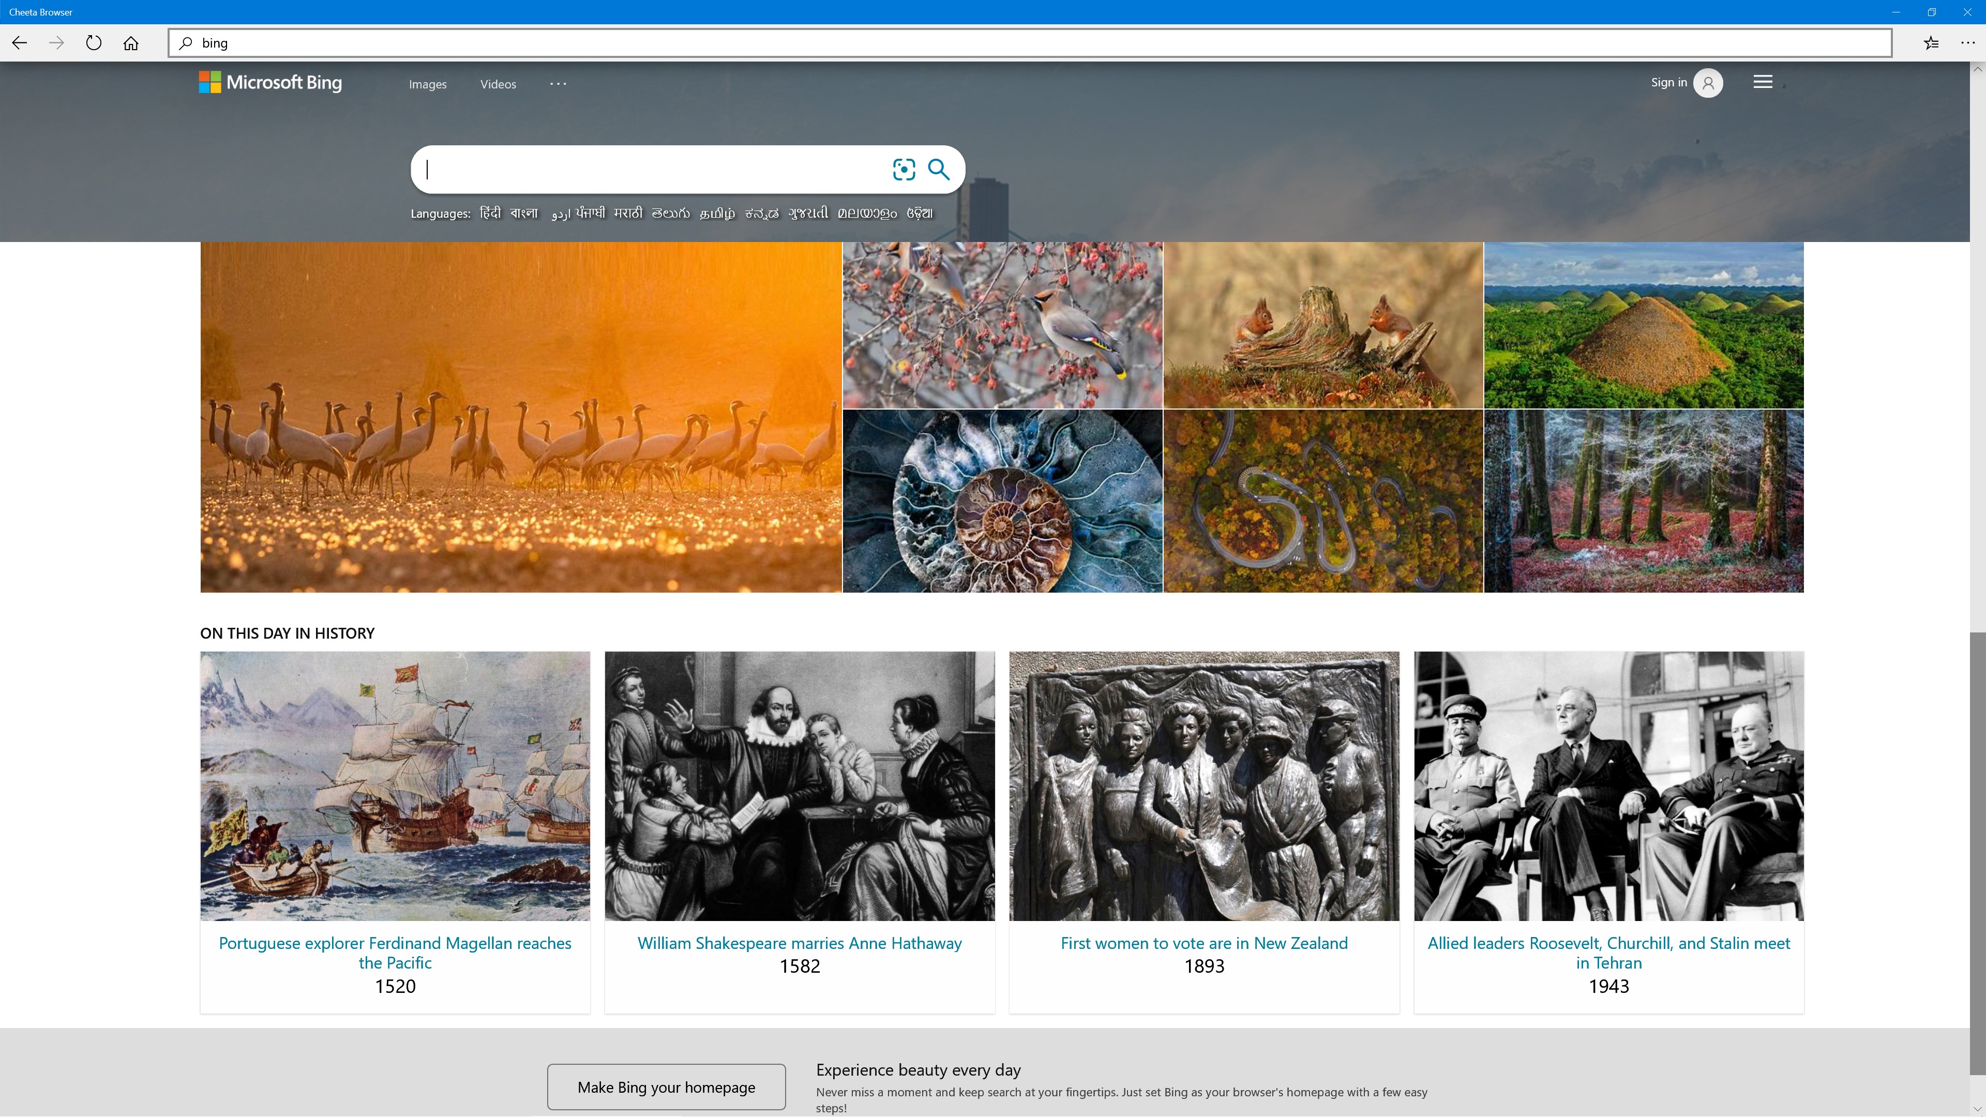
Task: Open the browser three-dot settings menu
Action: [x=1967, y=43]
